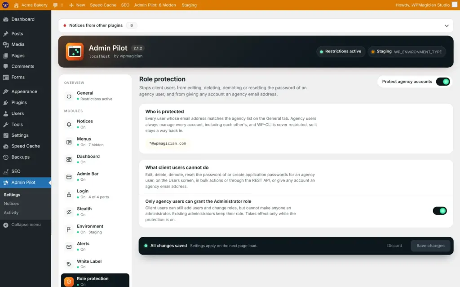Click the Speed Cache icon in sidebar
Viewport: 460px width, 287px height.
[5, 146]
